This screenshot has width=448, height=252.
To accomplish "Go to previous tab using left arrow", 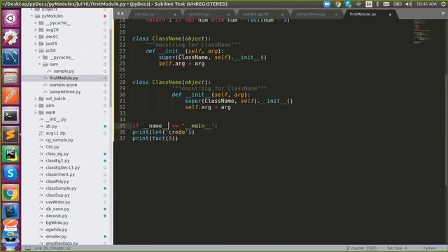I will pos(118,13).
